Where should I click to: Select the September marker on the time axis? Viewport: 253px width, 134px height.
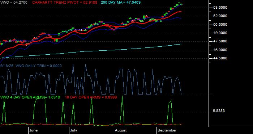tap(167, 130)
